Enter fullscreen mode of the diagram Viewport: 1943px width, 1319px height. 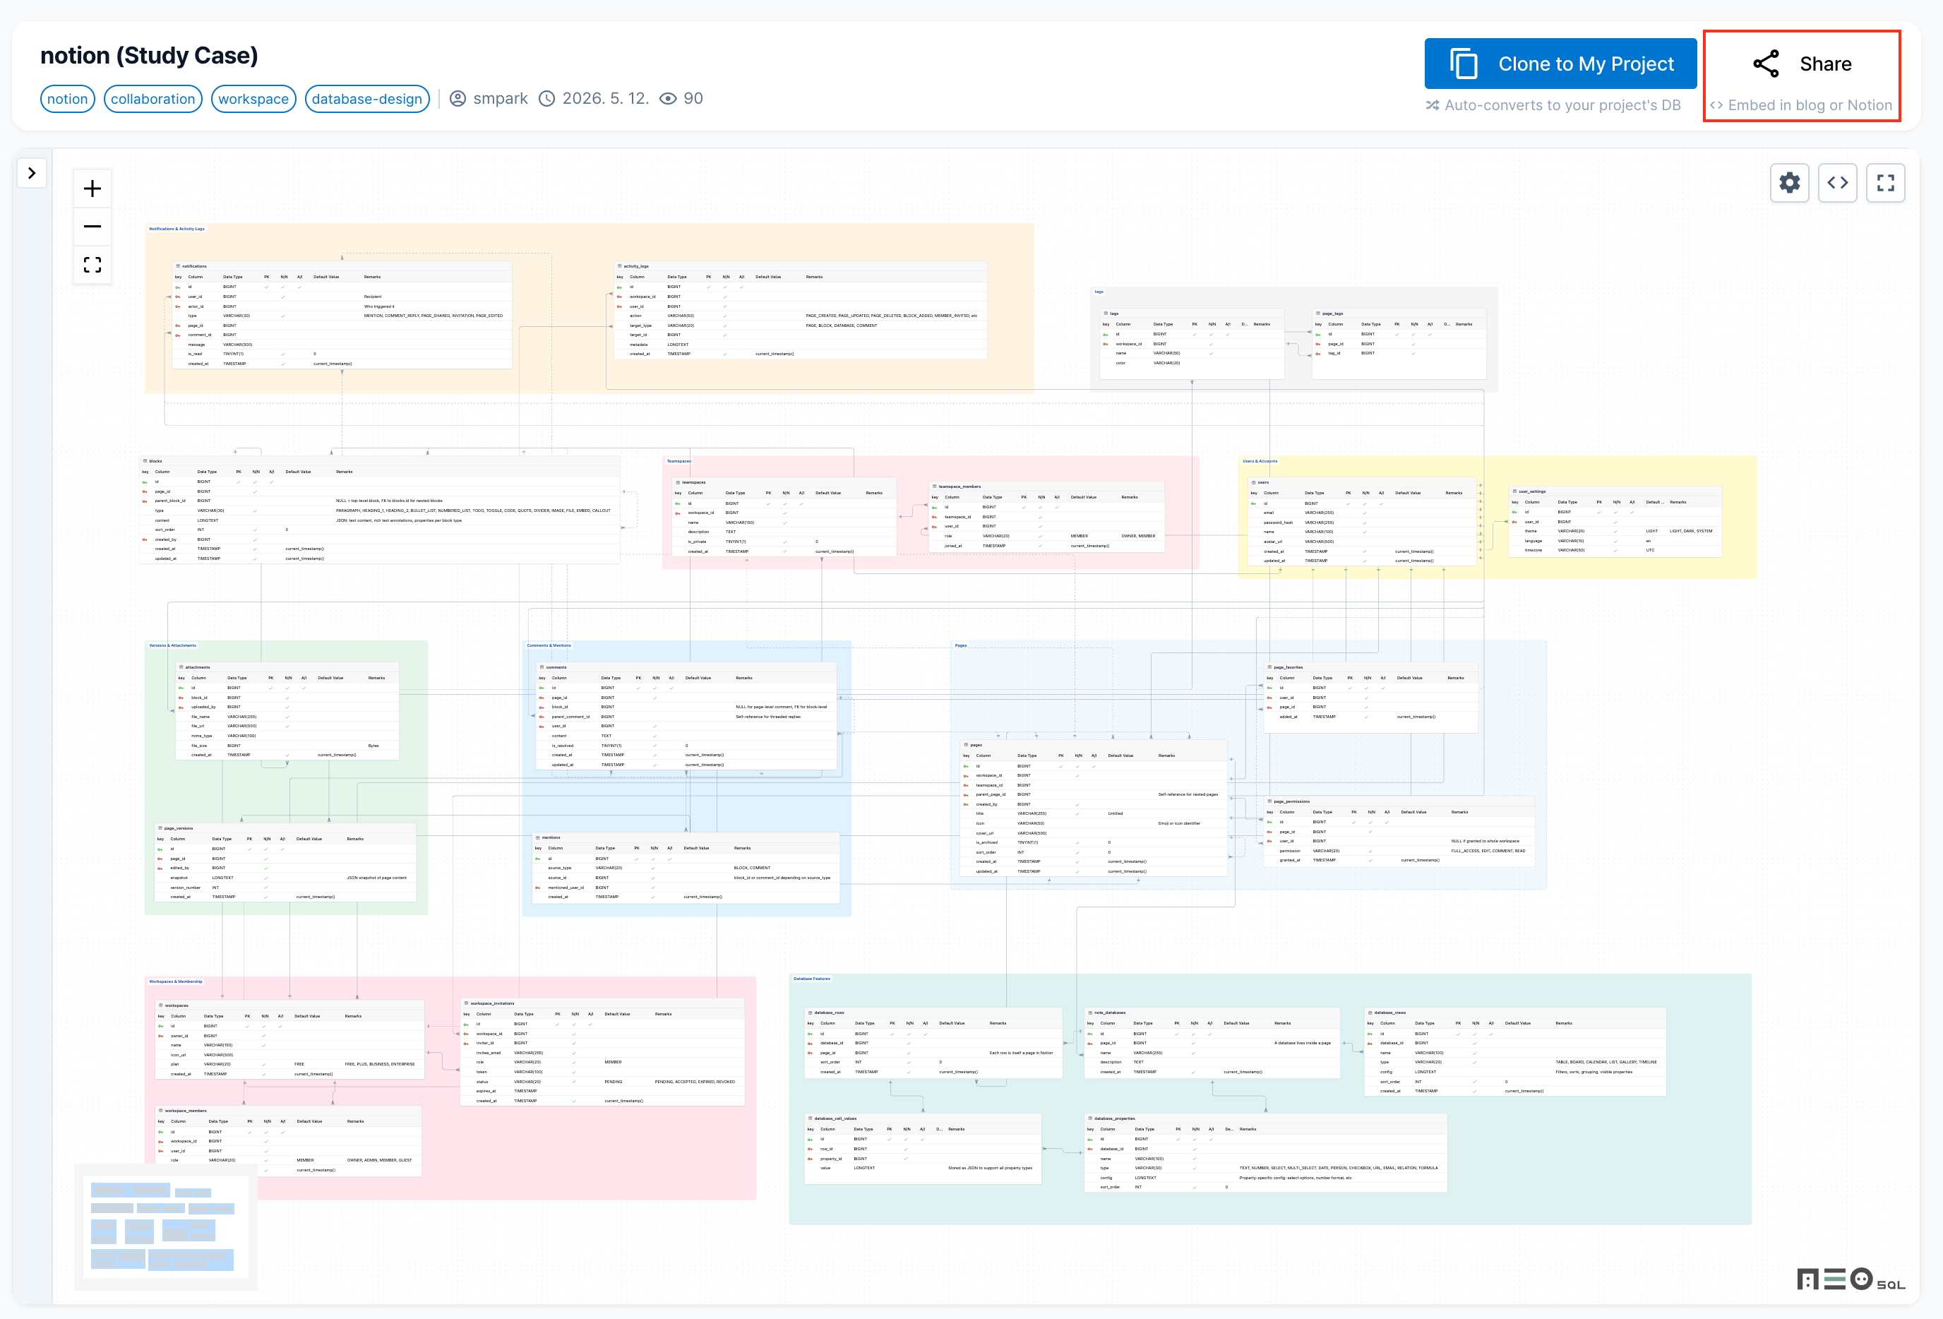(1885, 183)
